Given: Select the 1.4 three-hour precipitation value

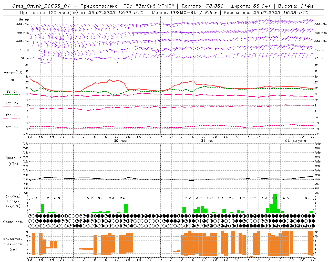Looking at the screenshot, I should [x=264, y=198].
